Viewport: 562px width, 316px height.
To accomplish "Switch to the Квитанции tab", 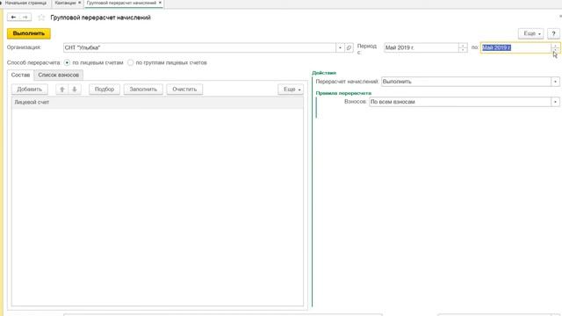I will 65,3.
